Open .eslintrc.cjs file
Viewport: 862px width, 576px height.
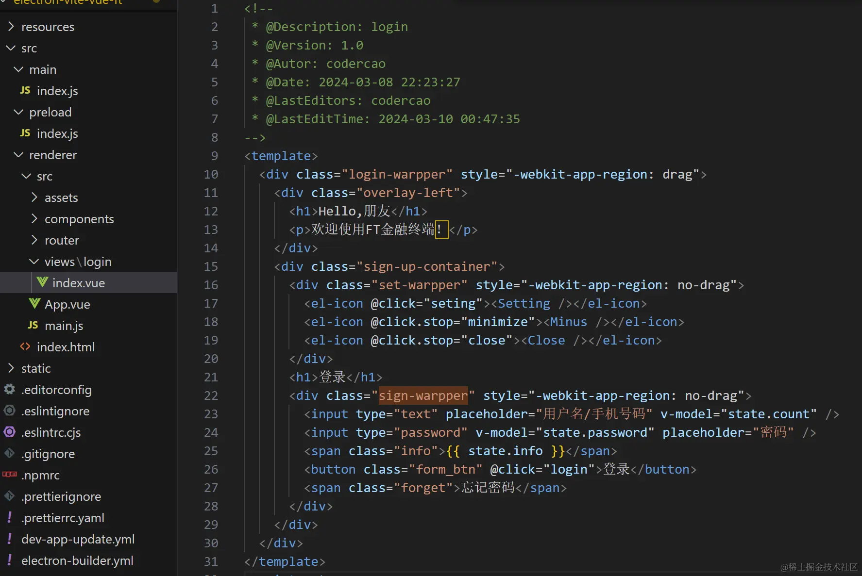tap(51, 432)
